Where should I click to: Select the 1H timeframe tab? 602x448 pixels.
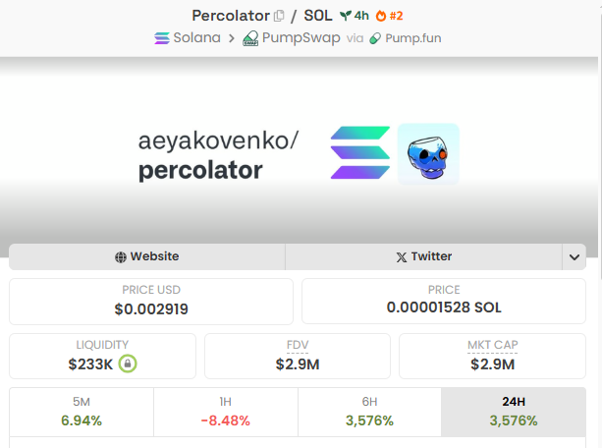point(226,412)
